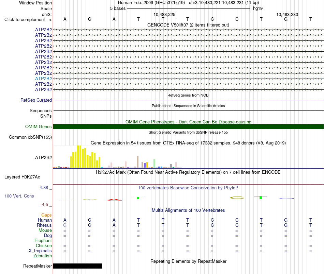Click the dark green OMIM Genes bar
This screenshot has width=324, height=274.
(188, 127)
